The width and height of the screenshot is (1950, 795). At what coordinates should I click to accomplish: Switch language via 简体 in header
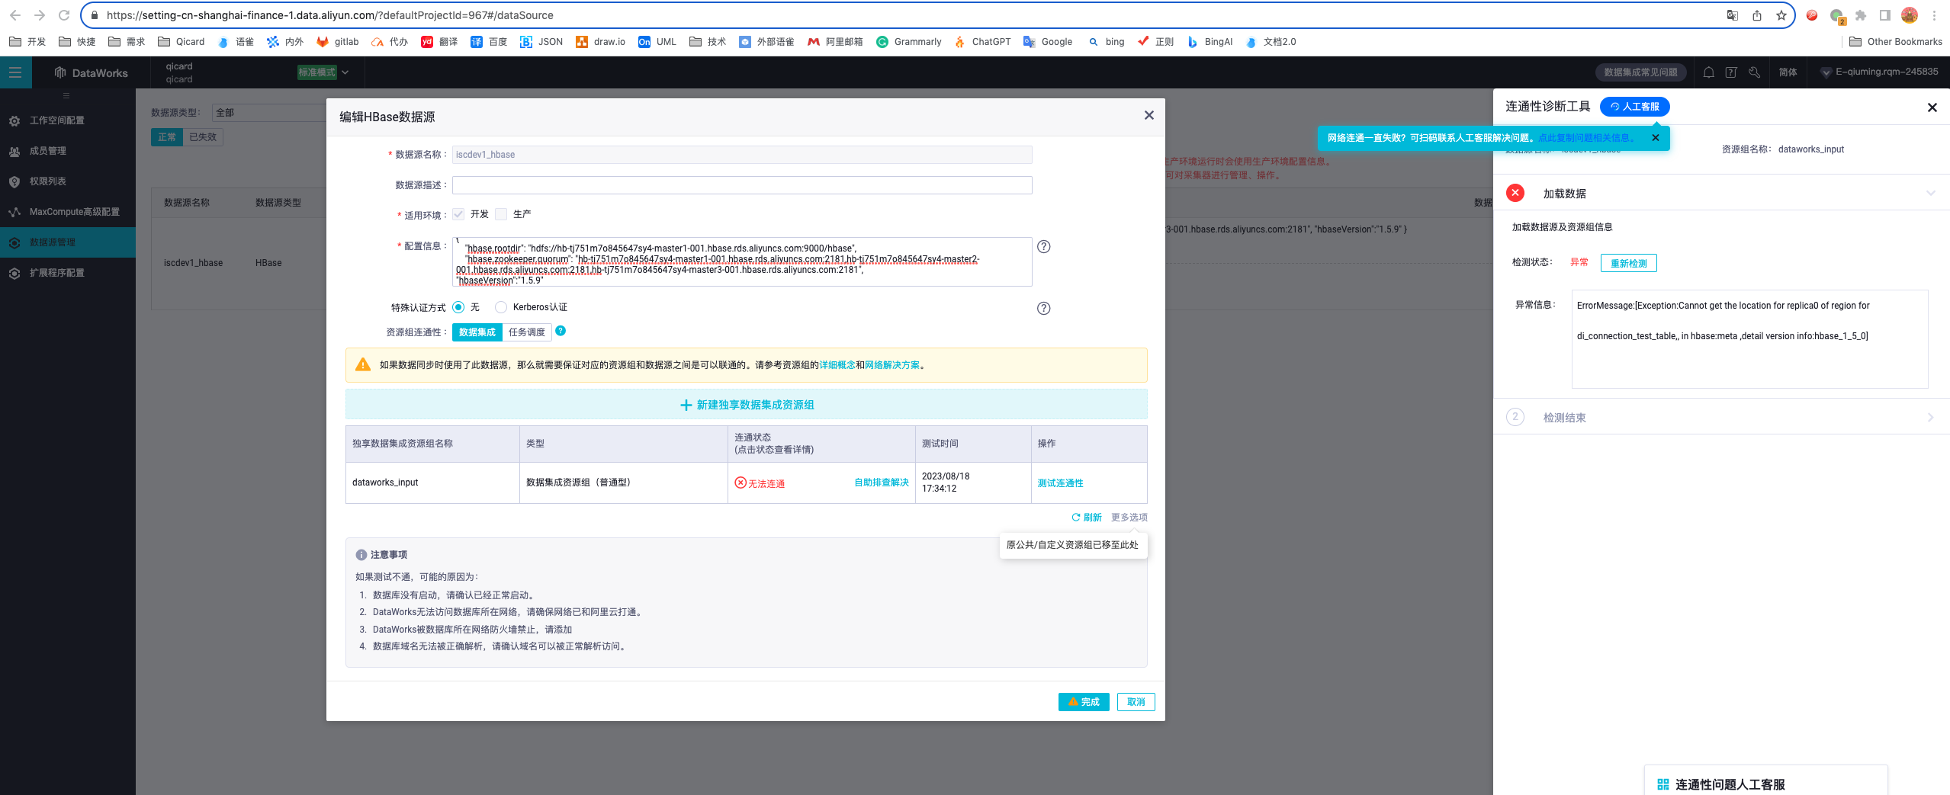click(1788, 72)
